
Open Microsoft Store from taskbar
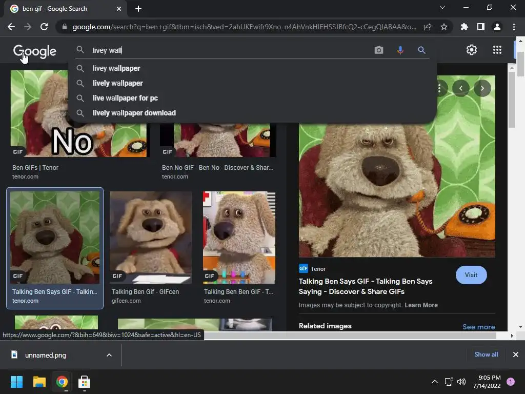(84, 382)
